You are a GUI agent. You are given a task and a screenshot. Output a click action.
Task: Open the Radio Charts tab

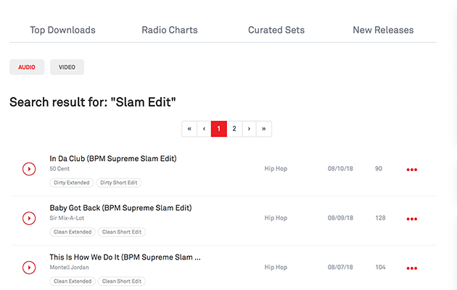coord(169,30)
